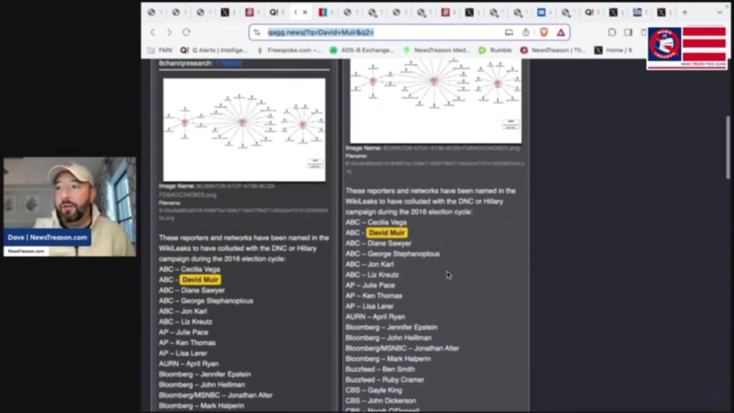Open the Home / X bookmark
Screen dimensions: 734x413
point(613,50)
